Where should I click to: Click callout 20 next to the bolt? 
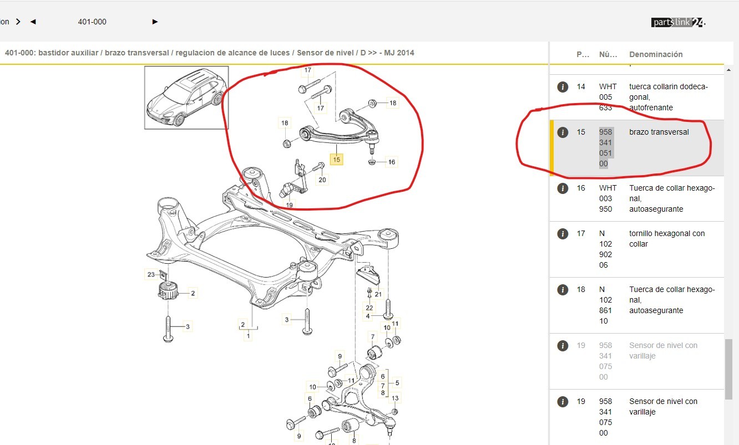[x=322, y=180]
